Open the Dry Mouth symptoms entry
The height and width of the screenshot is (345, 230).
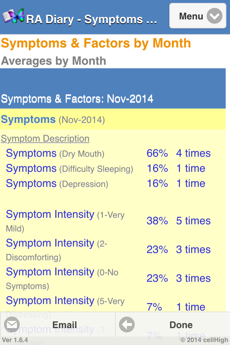[55, 153]
